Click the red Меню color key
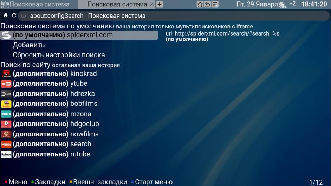Viewport: 331px width, 186px height. pos(6,181)
